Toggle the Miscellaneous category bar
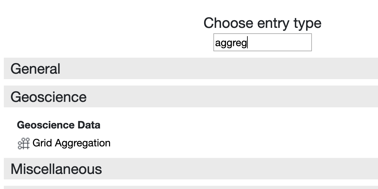Viewport: 378px width, 189px height. (x=191, y=168)
